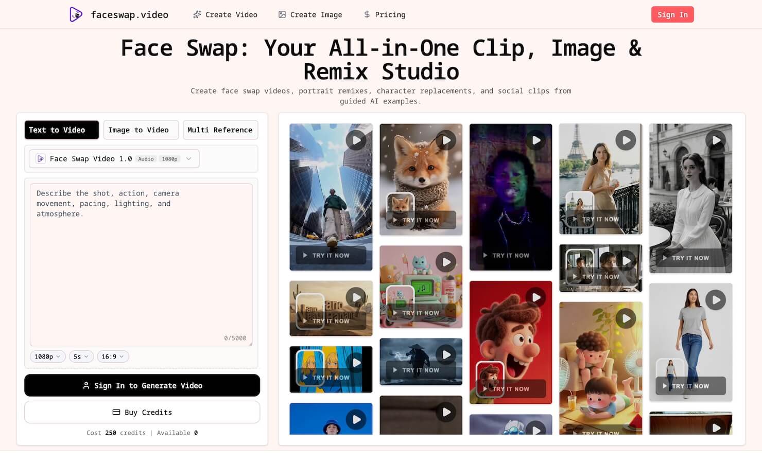Image resolution: width=762 pixels, height=463 pixels.
Task: Click the red Sign In button
Action: [x=672, y=14]
